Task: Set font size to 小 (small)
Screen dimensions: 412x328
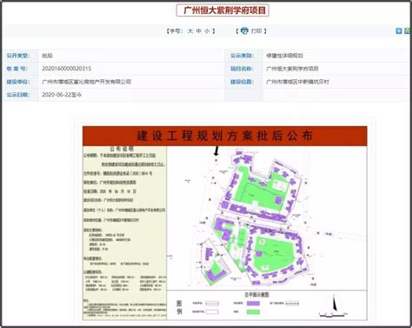Action: [x=207, y=30]
